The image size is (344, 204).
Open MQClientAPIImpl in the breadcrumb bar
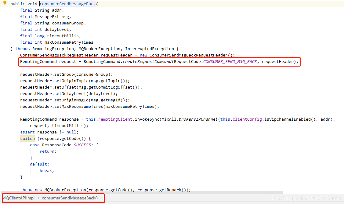[19, 198]
